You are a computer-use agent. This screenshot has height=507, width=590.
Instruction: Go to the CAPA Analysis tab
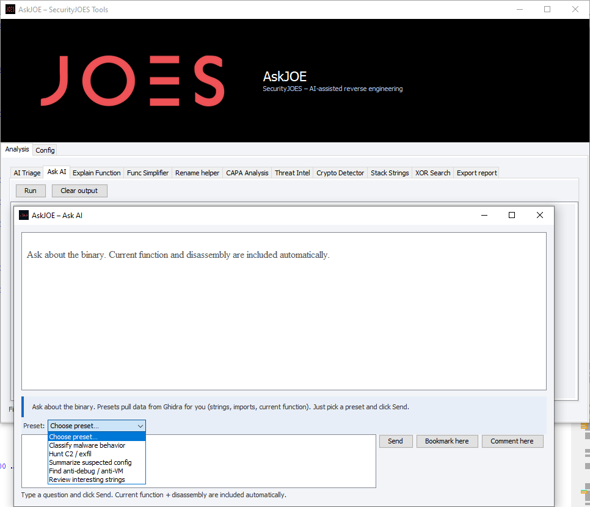point(247,173)
